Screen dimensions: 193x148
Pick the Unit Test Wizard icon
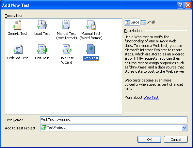tap(67, 49)
